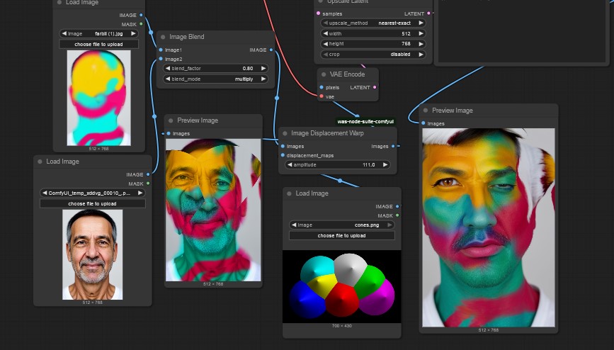Decrease amplitude with its left arrow
Screen dimensions: 614x350
click(x=290, y=165)
